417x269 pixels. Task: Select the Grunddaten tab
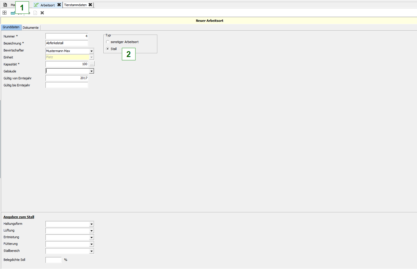click(x=11, y=27)
